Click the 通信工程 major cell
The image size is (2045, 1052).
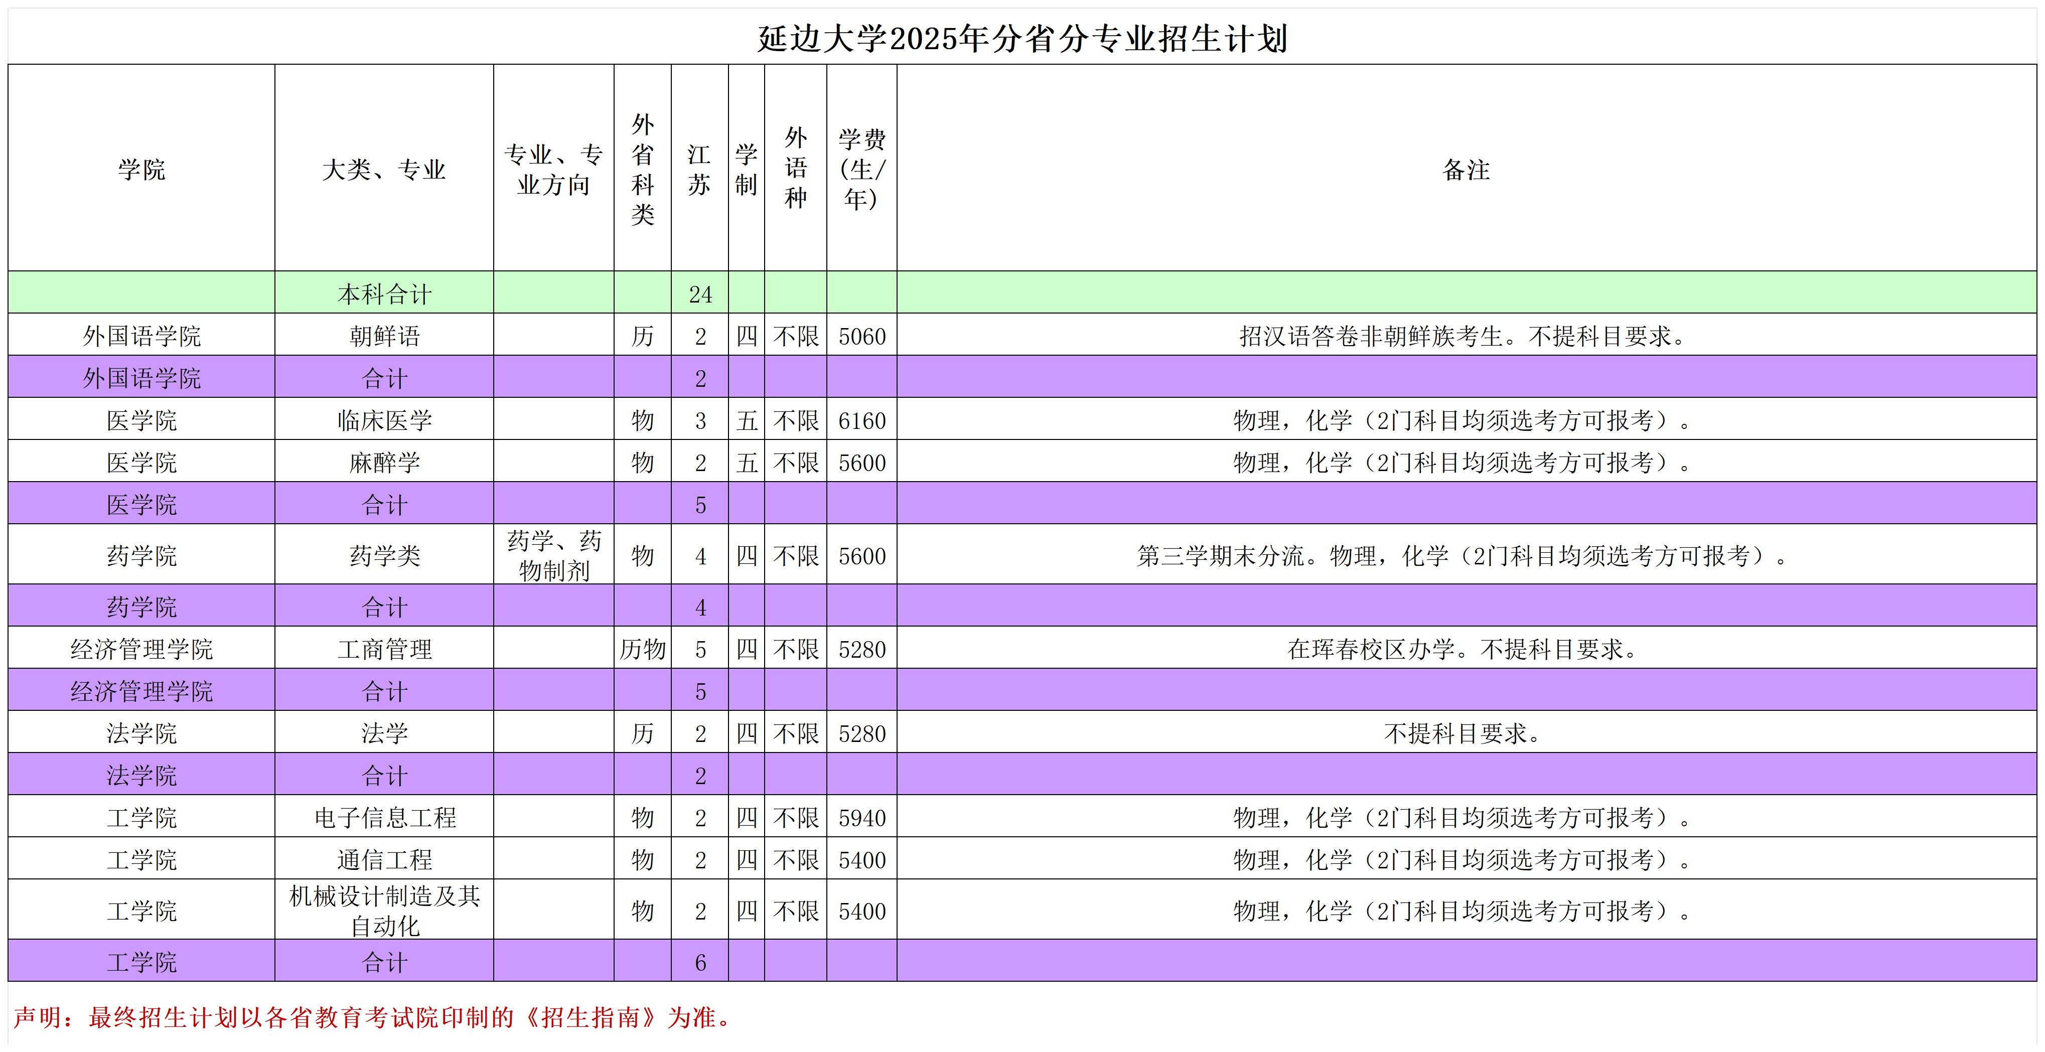pos(384,858)
